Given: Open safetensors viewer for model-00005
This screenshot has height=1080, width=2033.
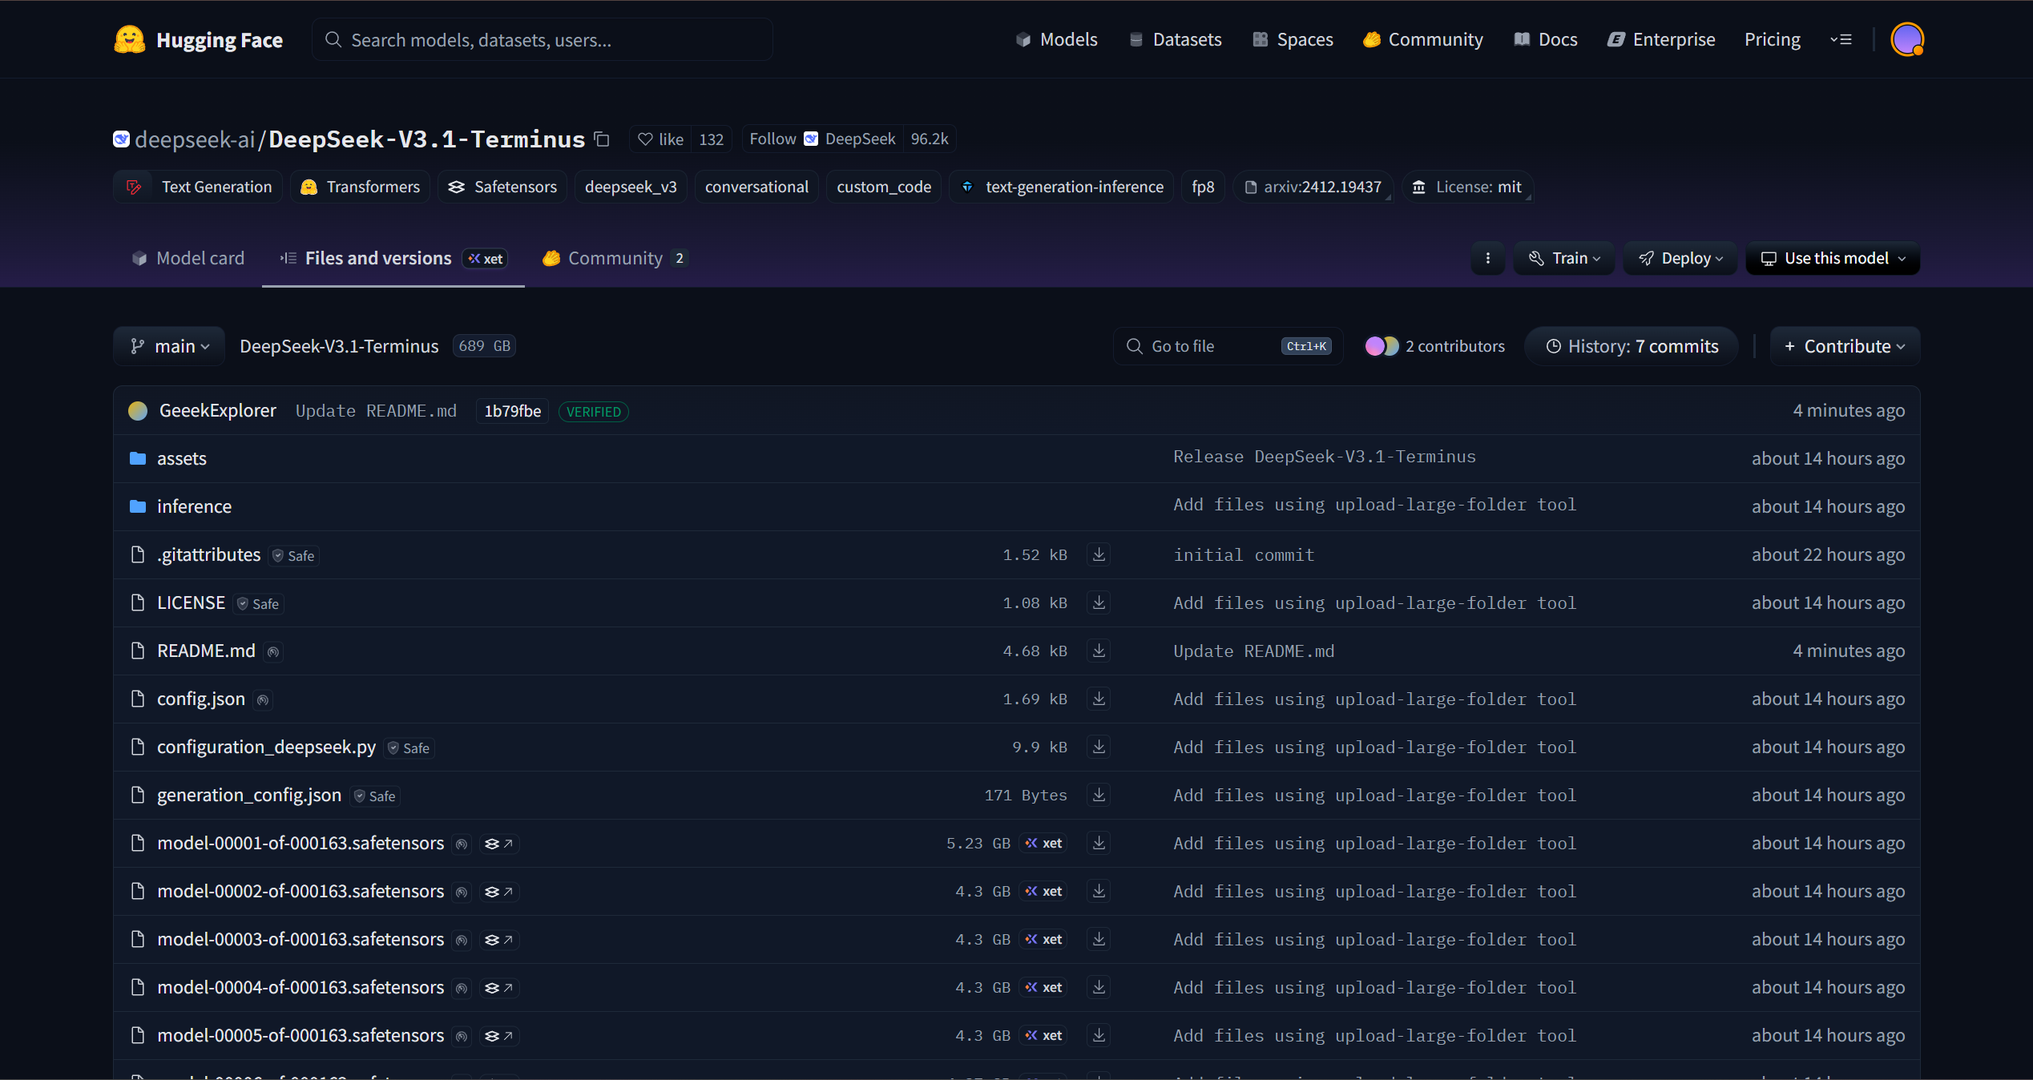Looking at the screenshot, I should (499, 1036).
